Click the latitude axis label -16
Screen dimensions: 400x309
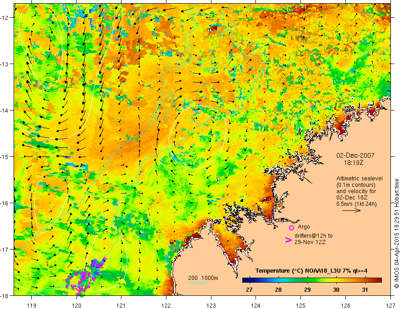tap(5, 203)
